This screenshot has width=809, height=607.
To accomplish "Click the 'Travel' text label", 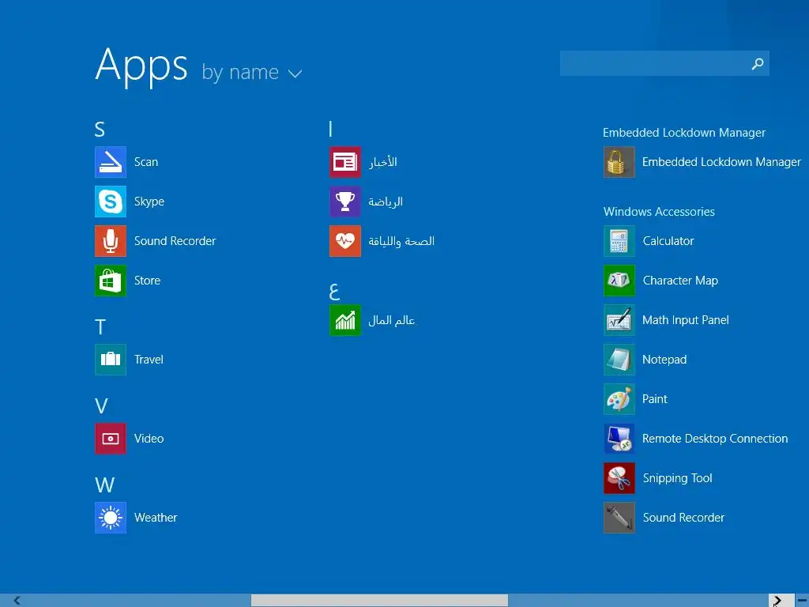I will pyautogui.click(x=149, y=360).
